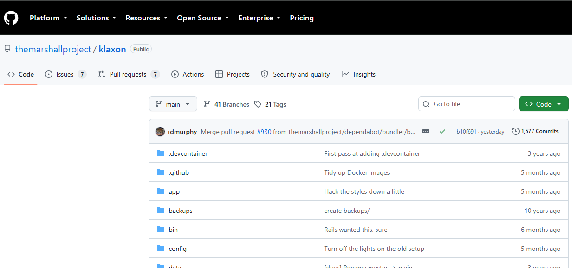The width and height of the screenshot is (572, 268).
Task: Switch to the Issues tab
Action: [65, 74]
